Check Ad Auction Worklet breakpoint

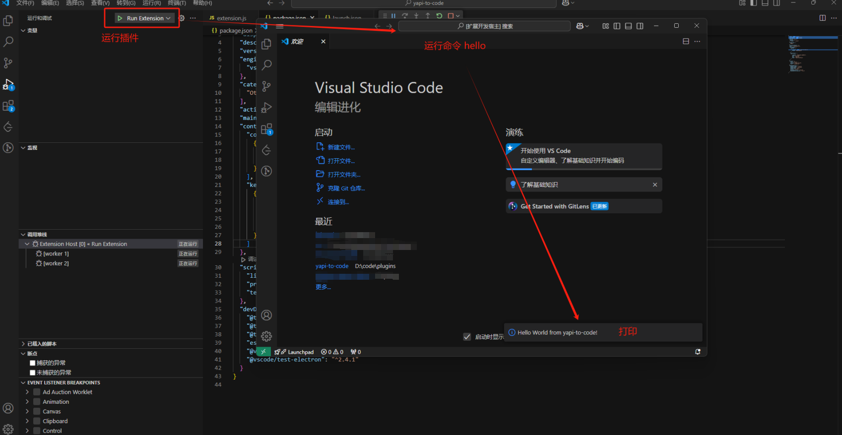[x=37, y=392]
